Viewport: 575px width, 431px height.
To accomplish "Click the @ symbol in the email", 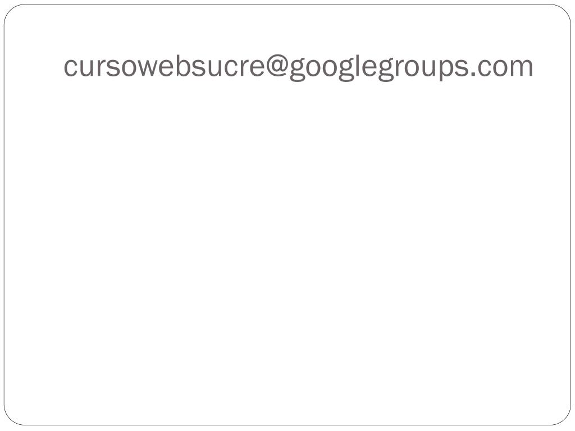I will (x=276, y=66).
